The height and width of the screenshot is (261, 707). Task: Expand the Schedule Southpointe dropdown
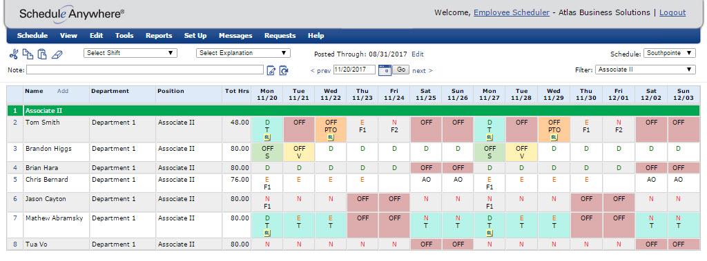click(x=670, y=53)
